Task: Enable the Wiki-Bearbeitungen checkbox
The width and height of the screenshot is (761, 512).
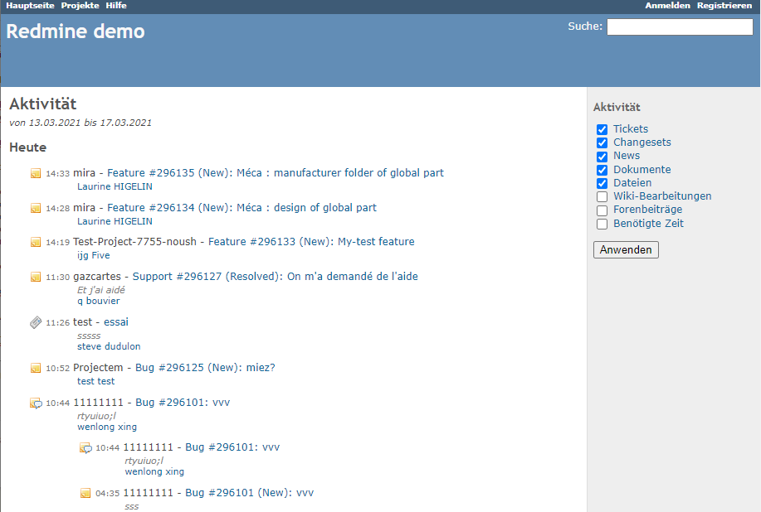Action: [602, 196]
